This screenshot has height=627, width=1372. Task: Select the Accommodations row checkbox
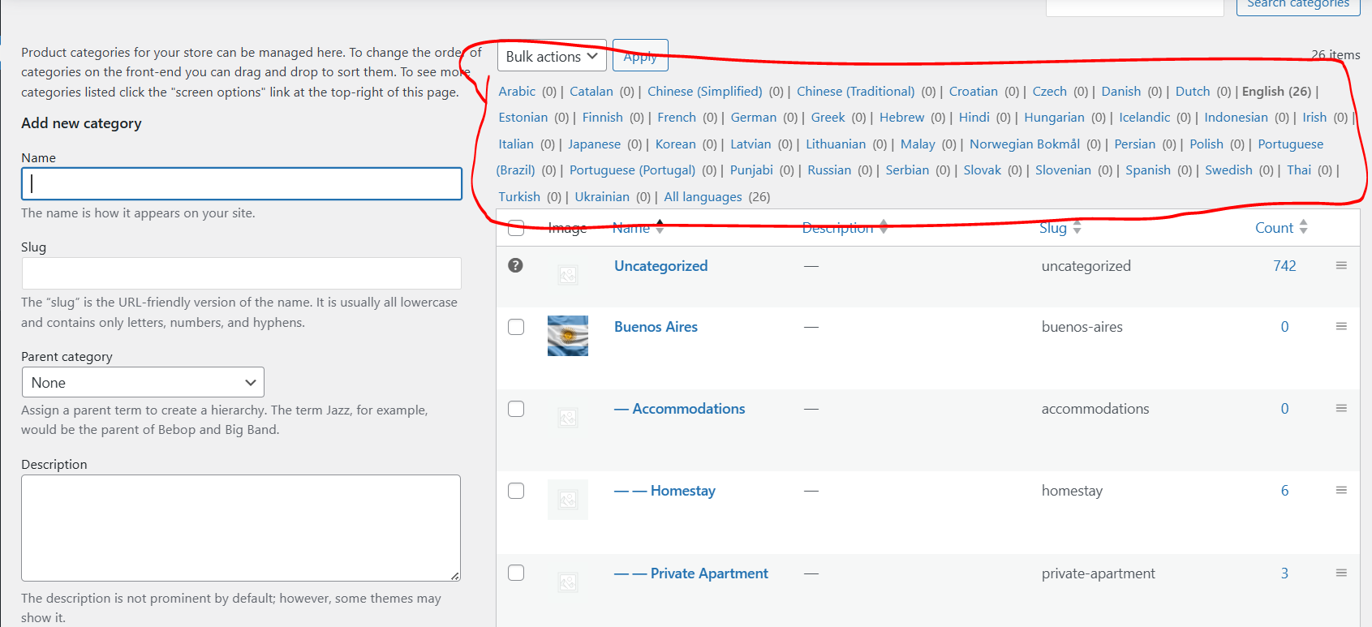(516, 409)
